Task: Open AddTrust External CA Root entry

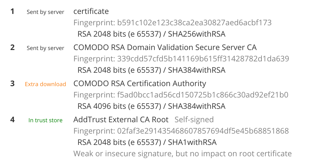Action: 121,120
